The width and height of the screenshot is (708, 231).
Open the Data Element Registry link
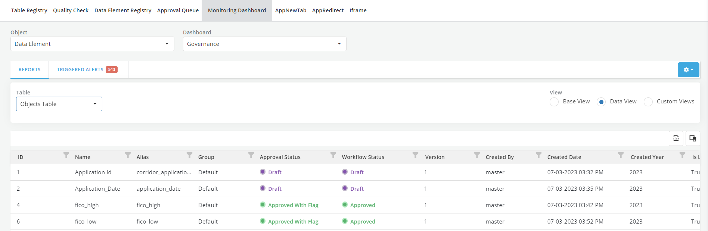click(x=123, y=10)
